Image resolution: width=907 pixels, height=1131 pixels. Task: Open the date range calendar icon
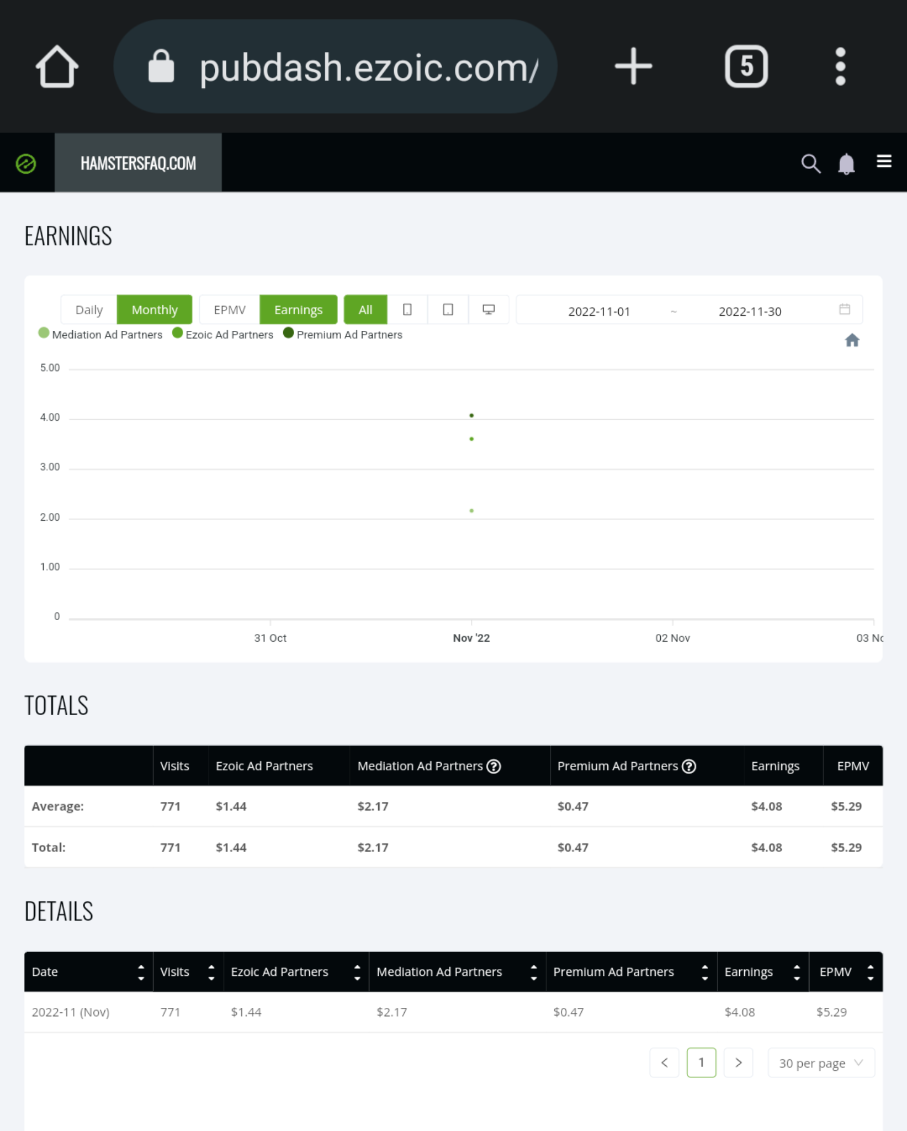pyautogui.click(x=845, y=309)
